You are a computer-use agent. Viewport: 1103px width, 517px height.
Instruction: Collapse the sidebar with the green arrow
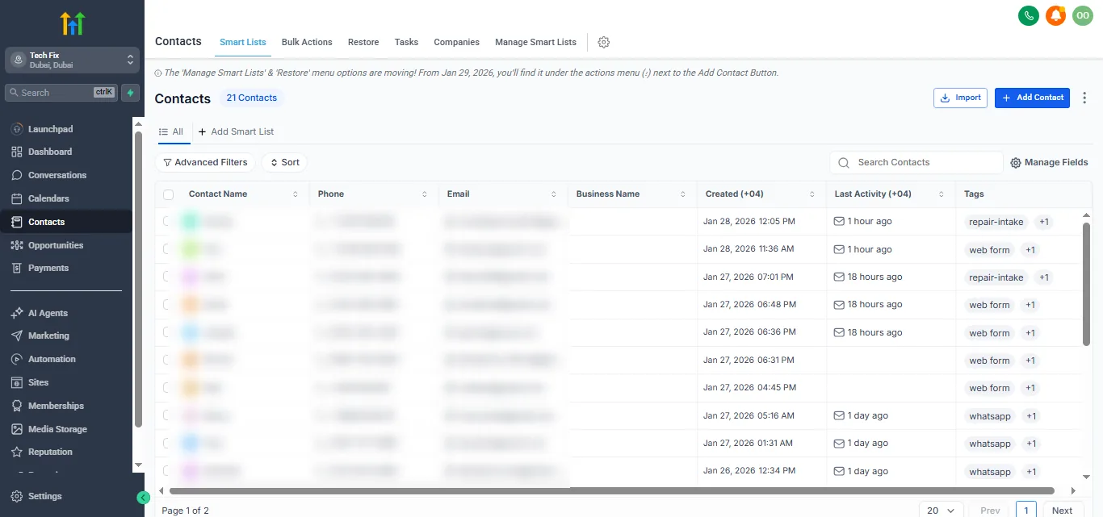click(144, 498)
